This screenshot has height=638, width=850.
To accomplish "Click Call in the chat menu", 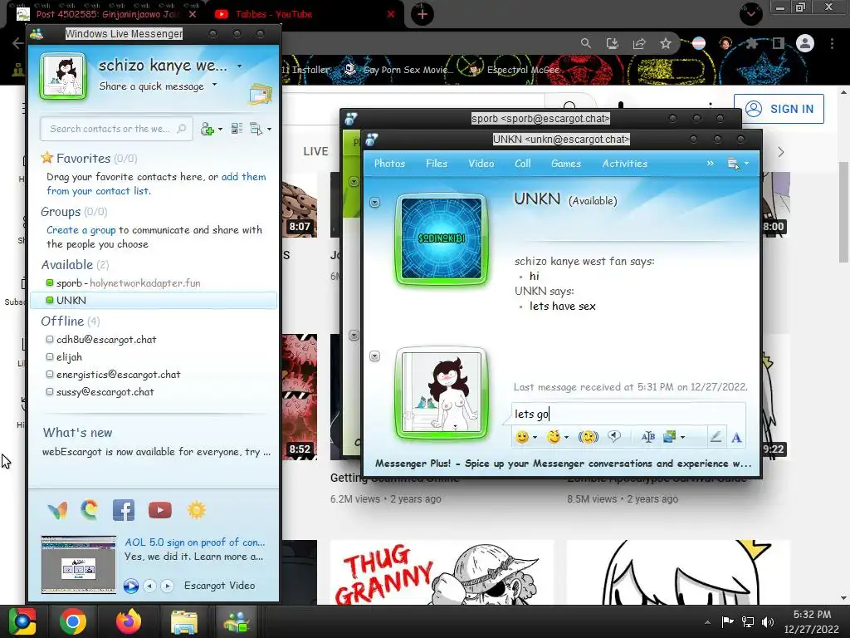I will click(x=523, y=164).
